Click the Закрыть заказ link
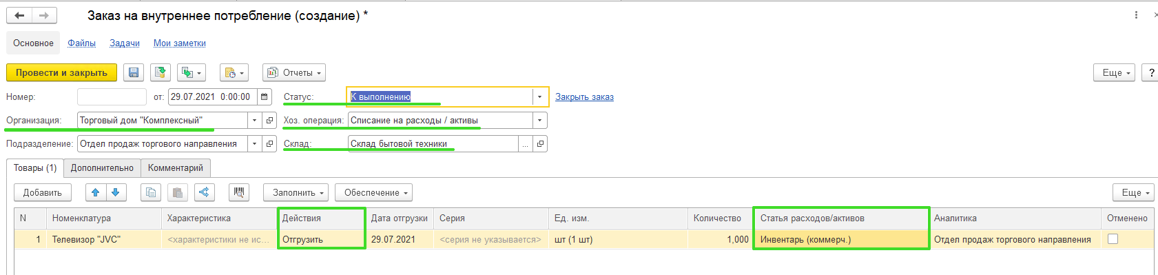The width and height of the screenshot is (1158, 275). [584, 97]
